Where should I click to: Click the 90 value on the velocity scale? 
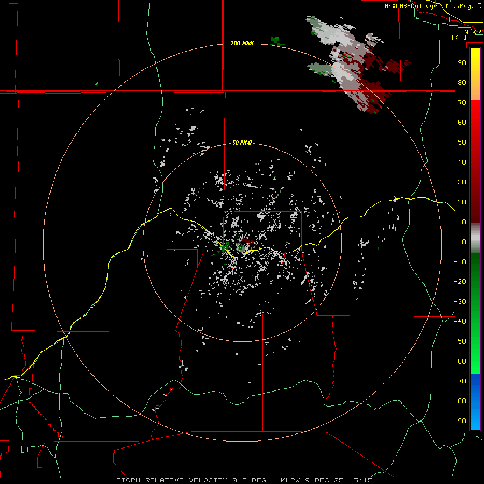[x=462, y=63]
